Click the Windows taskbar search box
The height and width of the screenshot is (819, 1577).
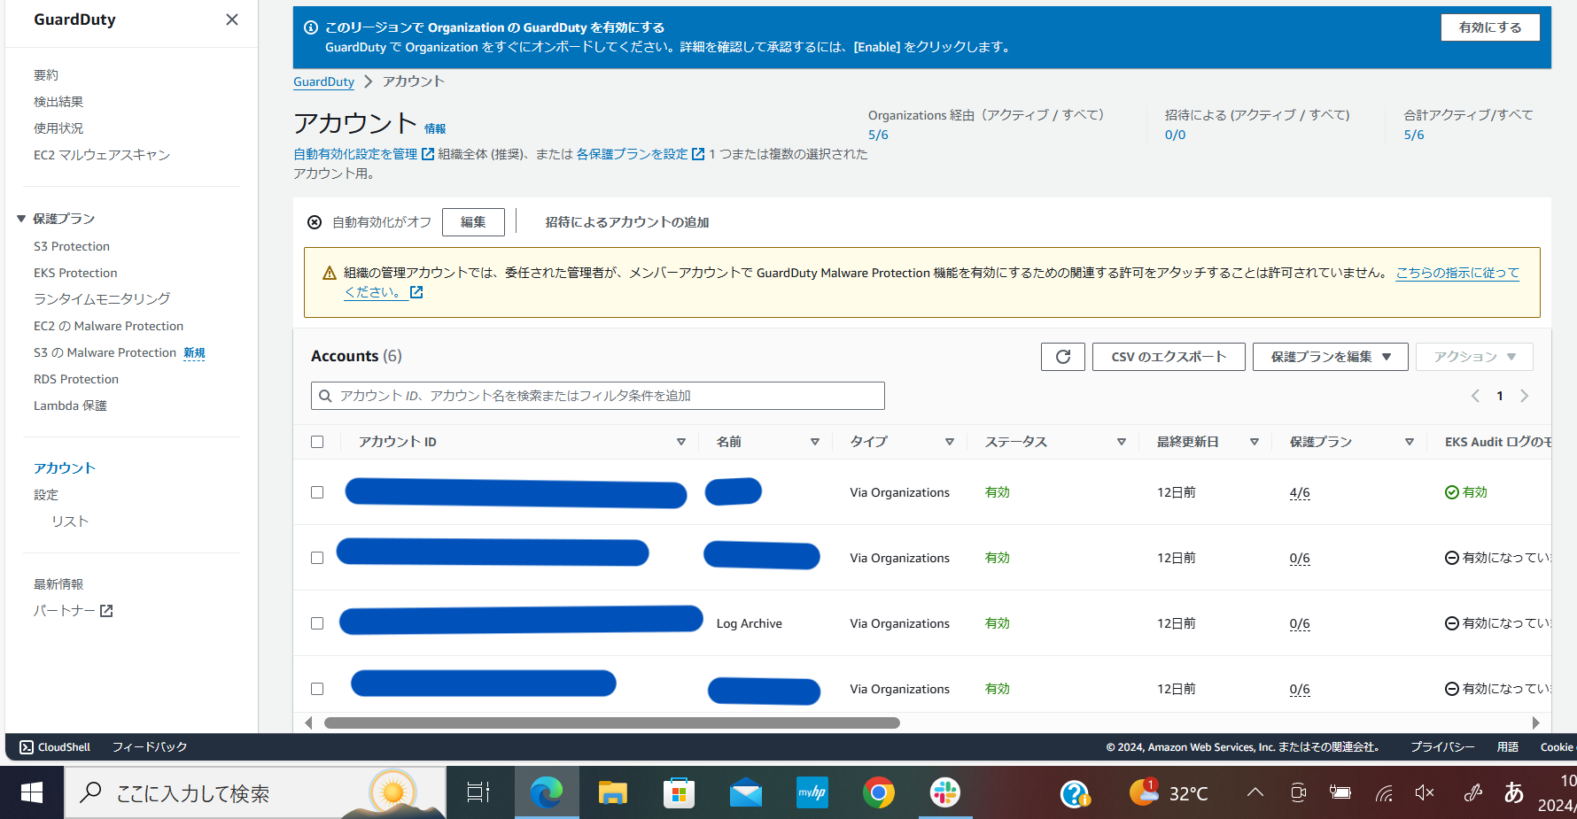click(x=255, y=792)
